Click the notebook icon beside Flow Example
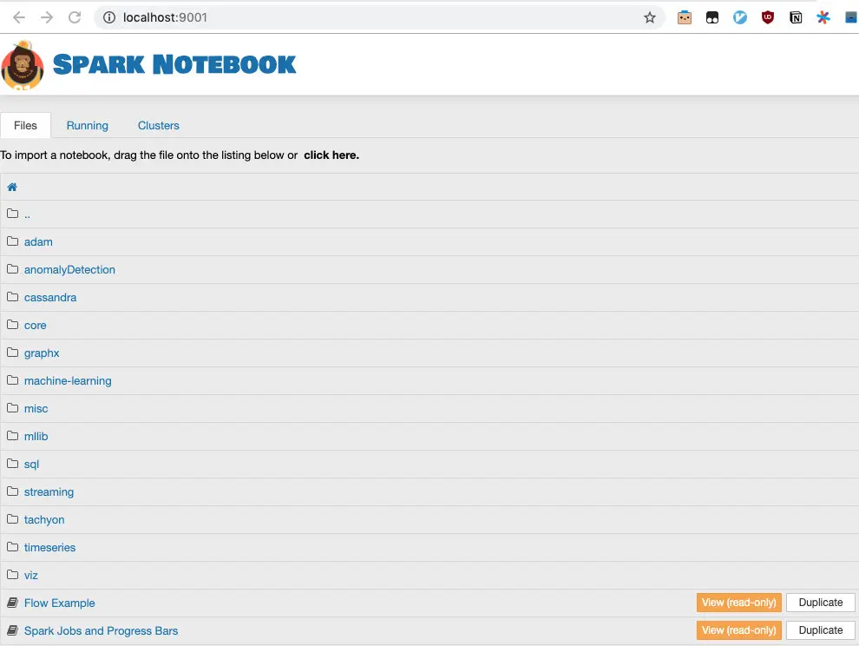The image size is (859, 646). coord(13,603)
